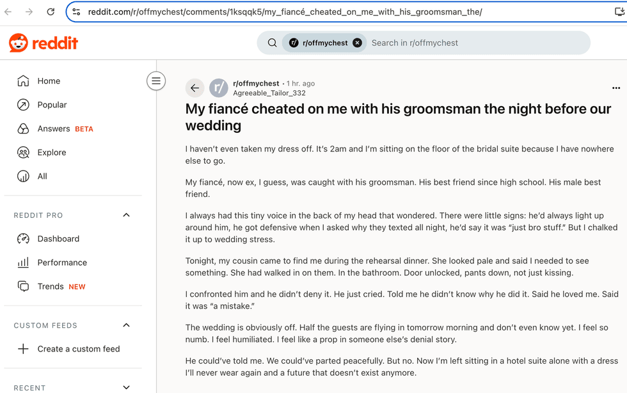The width and height of the screenshot is (627, 393).
Task: Click the Explore icon
Action: click(23, 153)
